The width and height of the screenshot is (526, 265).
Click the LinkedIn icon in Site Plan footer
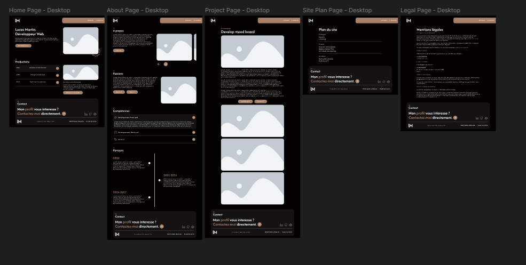pos(379,82)
